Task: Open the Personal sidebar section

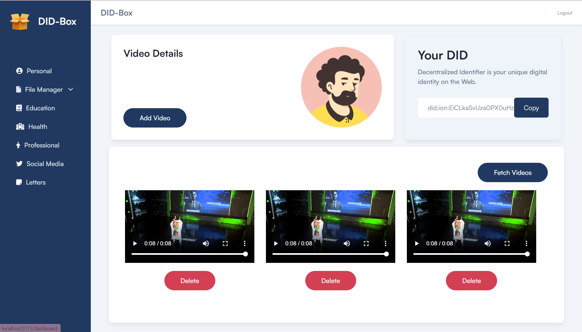Action: click(39, 71)
